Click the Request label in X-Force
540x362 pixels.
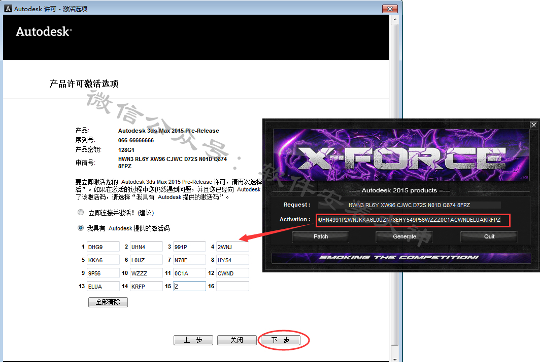pos(297,205)
